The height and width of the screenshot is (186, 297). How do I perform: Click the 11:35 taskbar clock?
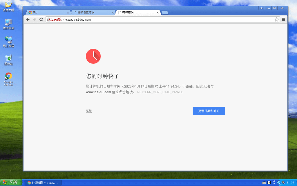[290, 183]
